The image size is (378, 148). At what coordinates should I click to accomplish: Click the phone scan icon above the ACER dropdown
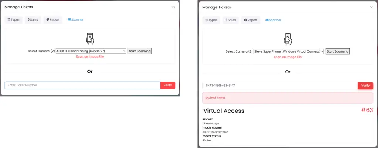[90, 39]
